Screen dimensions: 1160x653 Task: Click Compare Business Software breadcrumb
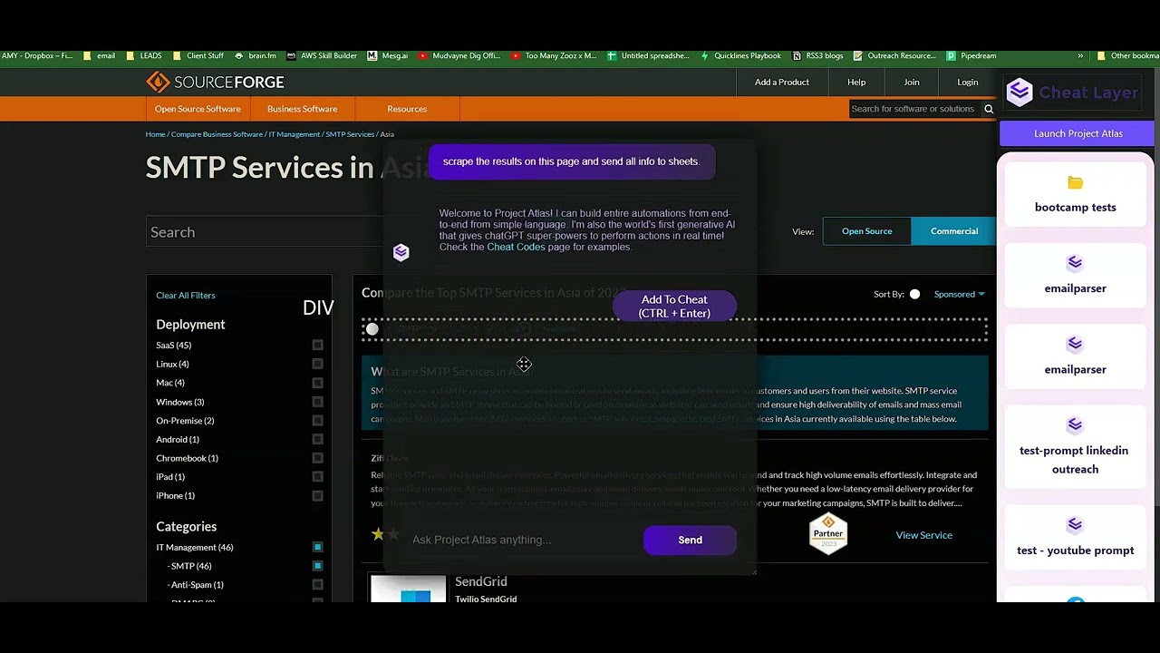click(x=217, y=134)
